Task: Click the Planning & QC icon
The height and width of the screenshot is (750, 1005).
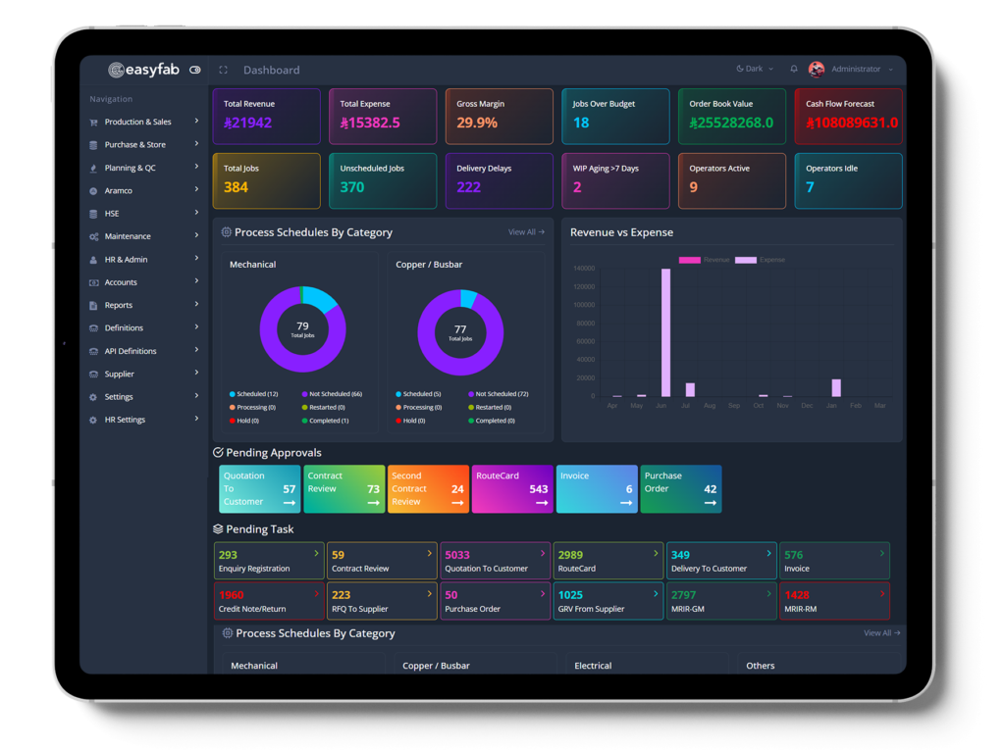Action: point(93,168)
